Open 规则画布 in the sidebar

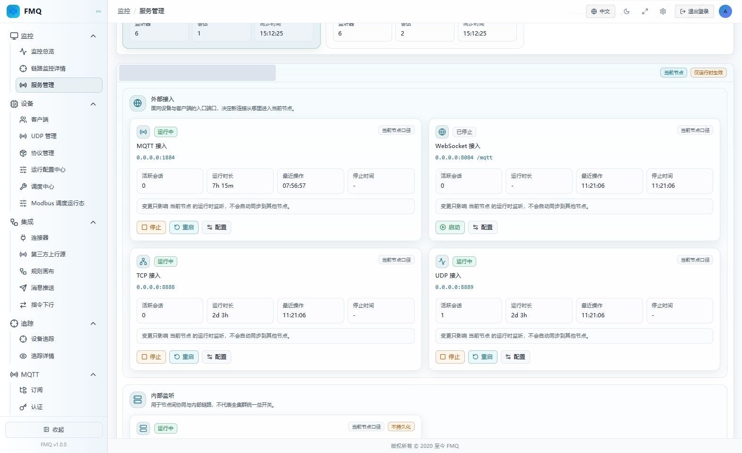tap(59, 271)
